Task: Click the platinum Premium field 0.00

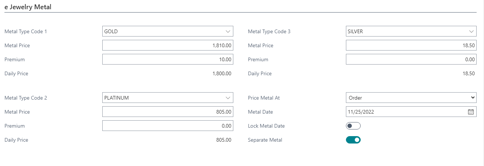Action: pos(168,126)
